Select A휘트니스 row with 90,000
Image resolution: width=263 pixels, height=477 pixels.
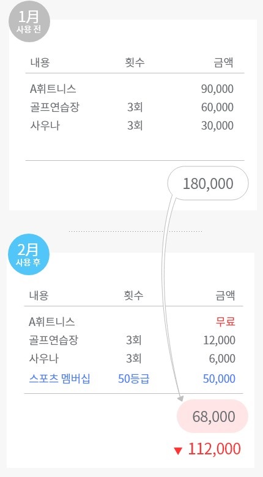coord(131,89)
